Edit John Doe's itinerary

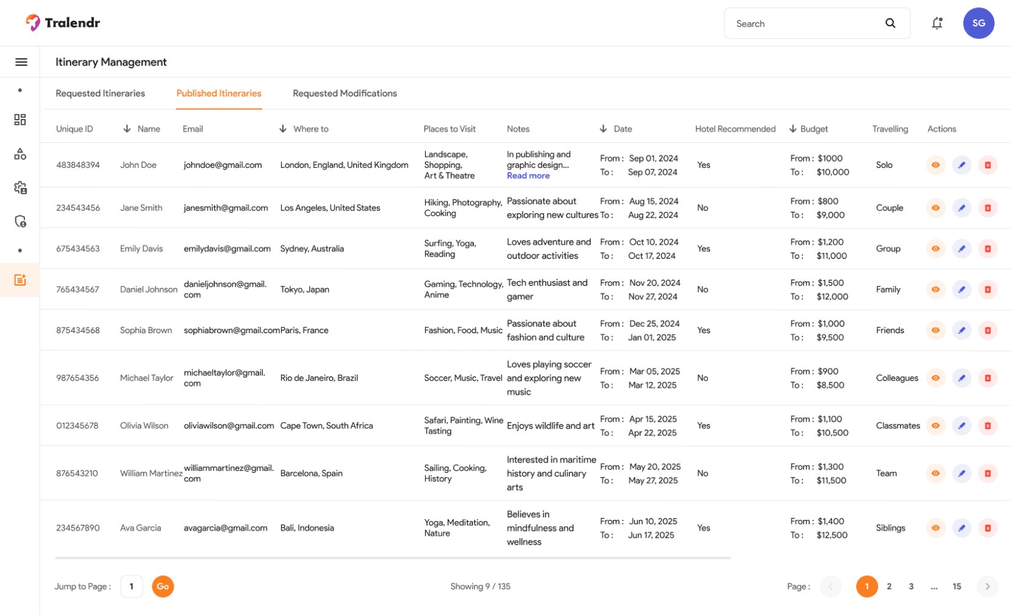[x=962, y=165]
